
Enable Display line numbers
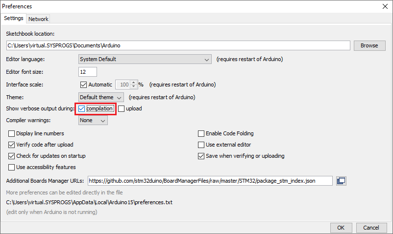click(12, 133)
